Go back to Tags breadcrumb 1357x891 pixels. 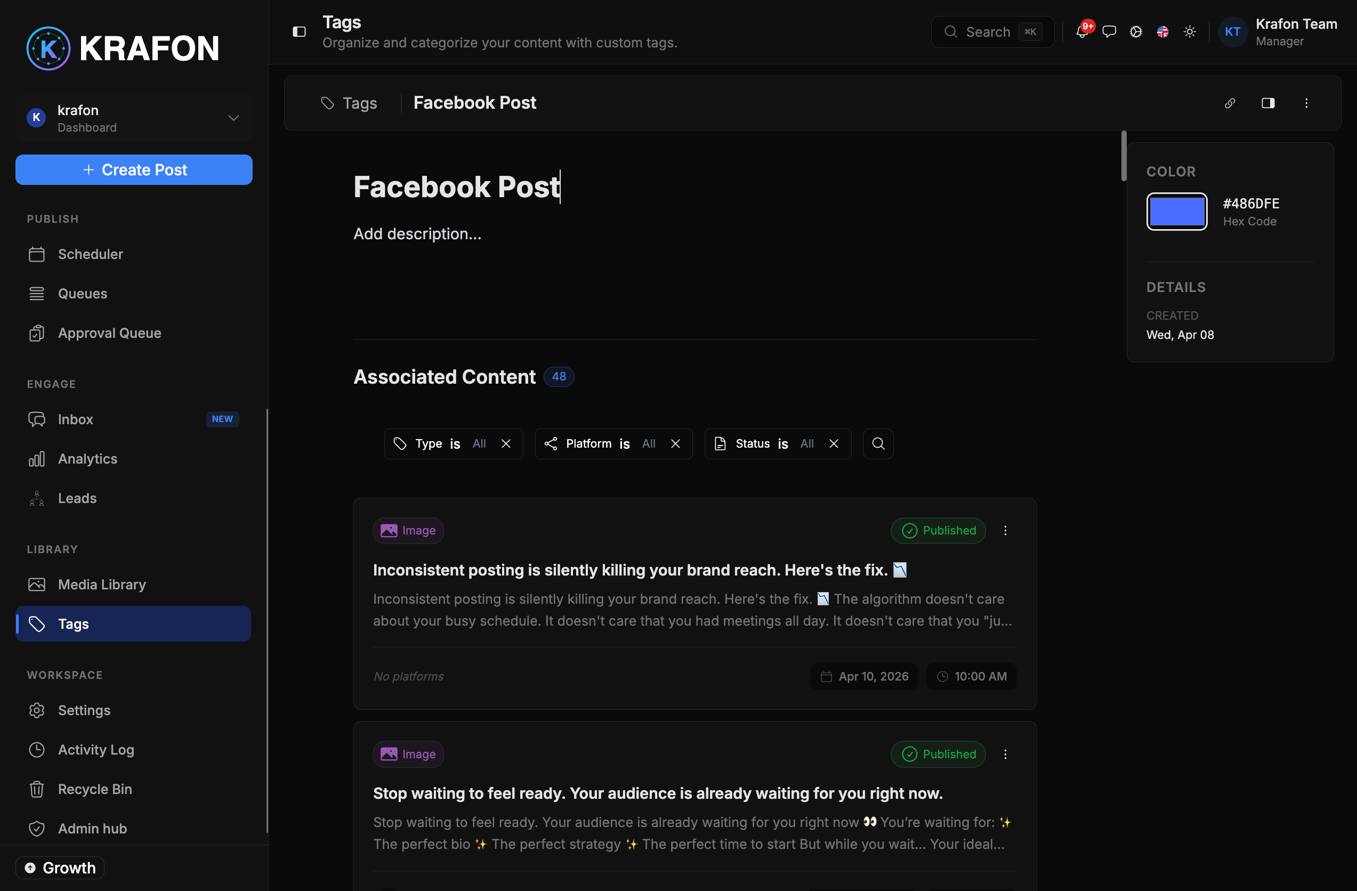[x=349, y=103]
